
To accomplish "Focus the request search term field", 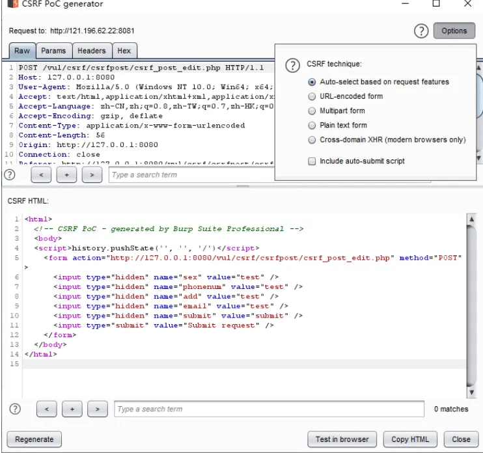I will (191, 175).
